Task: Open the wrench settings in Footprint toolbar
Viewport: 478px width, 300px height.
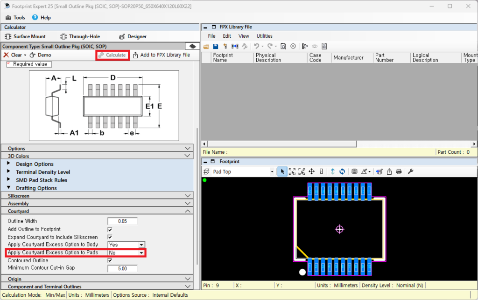Action: (411, 171)
